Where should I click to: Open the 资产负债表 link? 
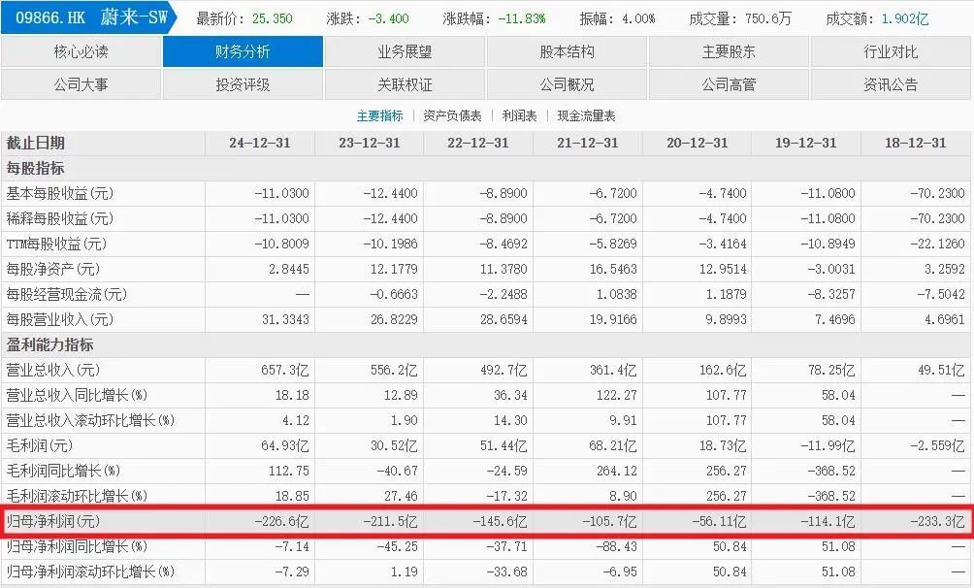tap(452, 115)
